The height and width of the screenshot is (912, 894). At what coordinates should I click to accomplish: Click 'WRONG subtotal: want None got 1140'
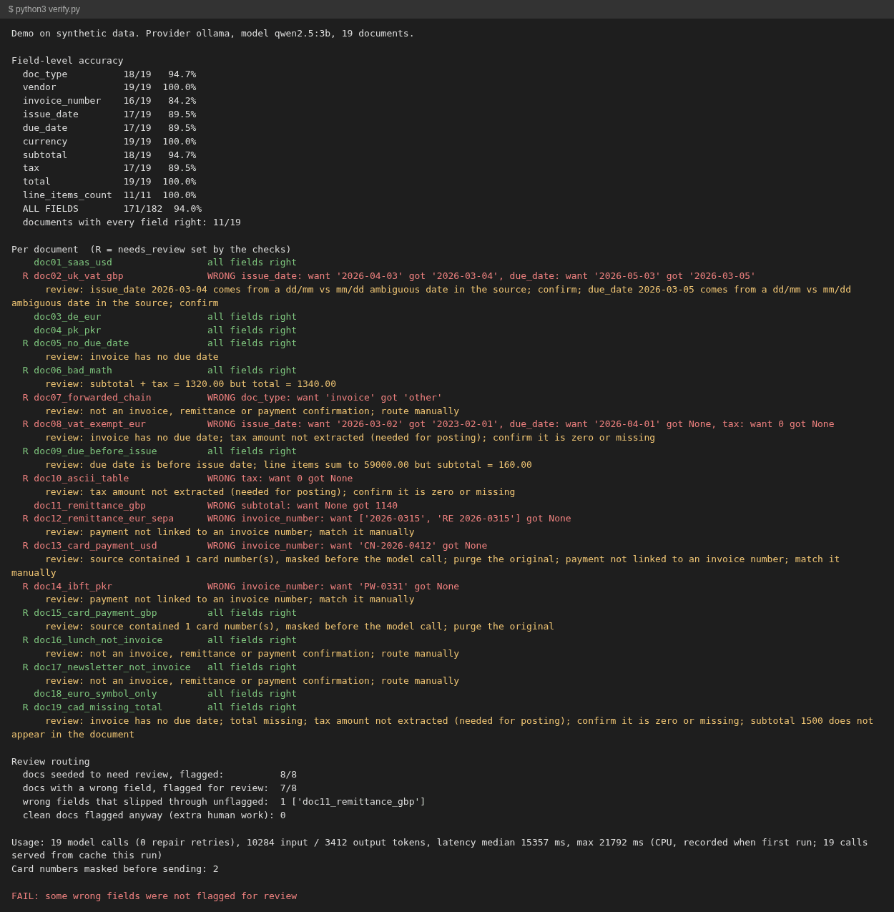tap(303, 506)
